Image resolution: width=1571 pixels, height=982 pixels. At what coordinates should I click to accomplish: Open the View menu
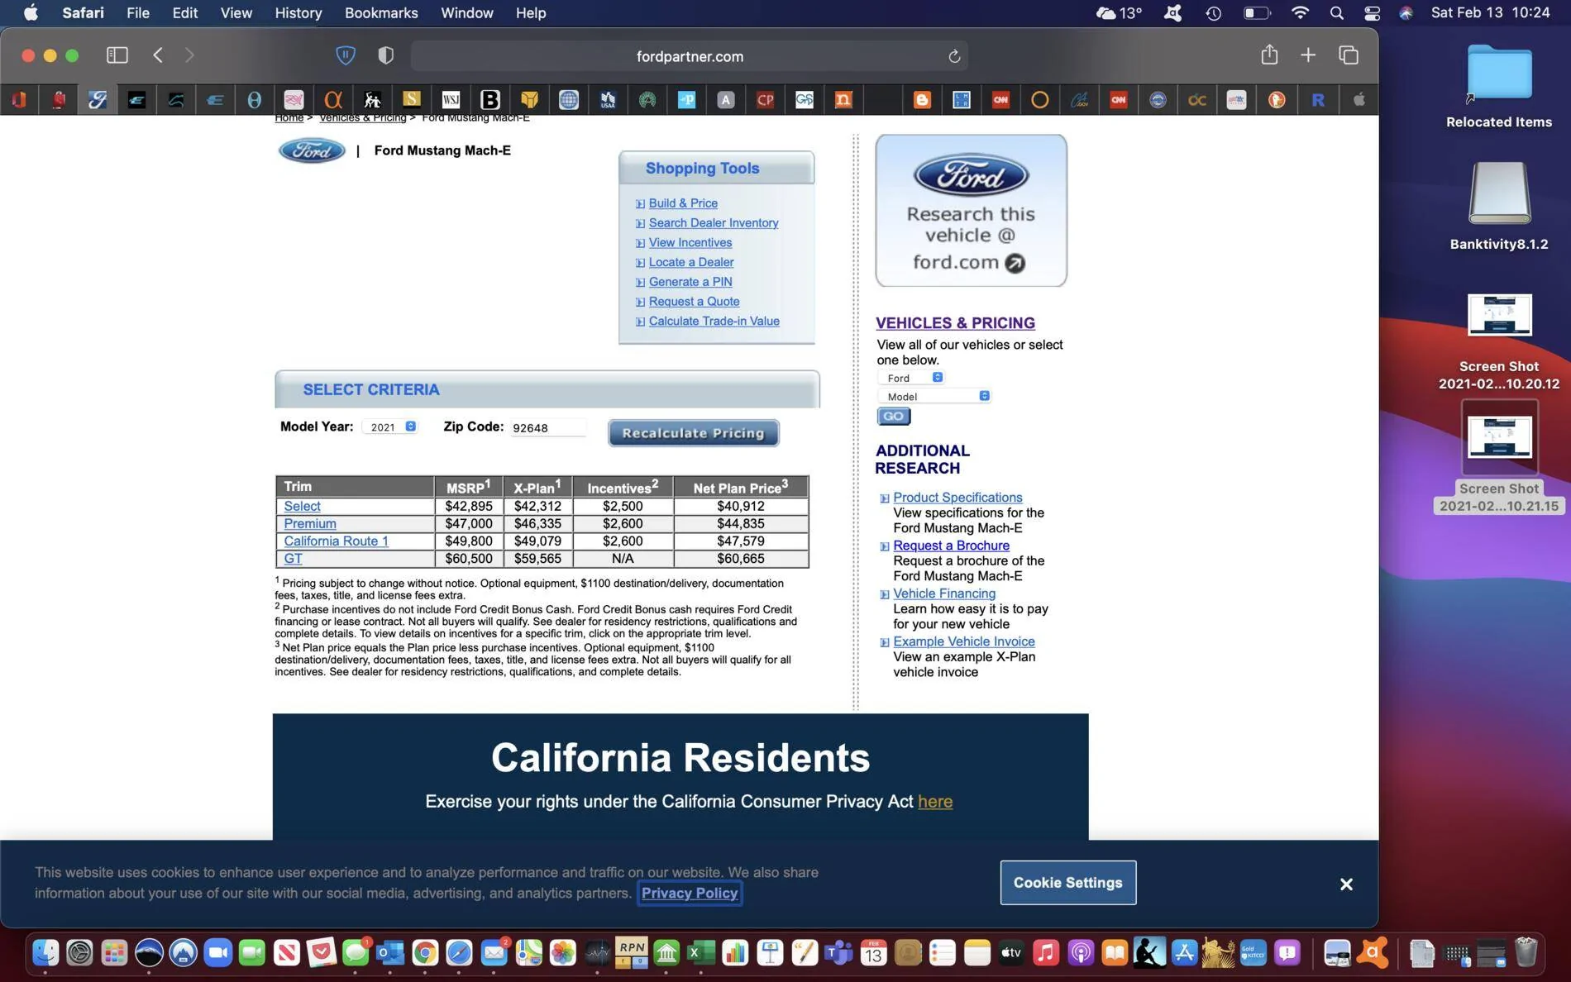click(x=236, y=13)
